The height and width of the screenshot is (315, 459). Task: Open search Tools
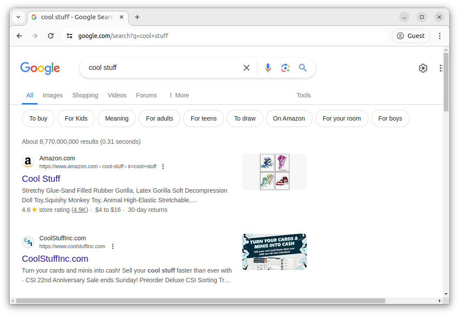[303, 95]
